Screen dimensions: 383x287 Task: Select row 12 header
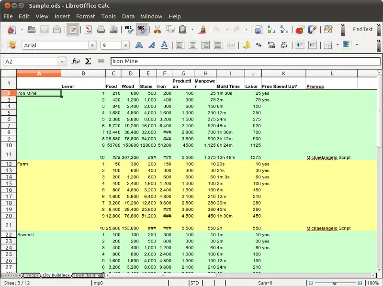click(x=9, y=164)
